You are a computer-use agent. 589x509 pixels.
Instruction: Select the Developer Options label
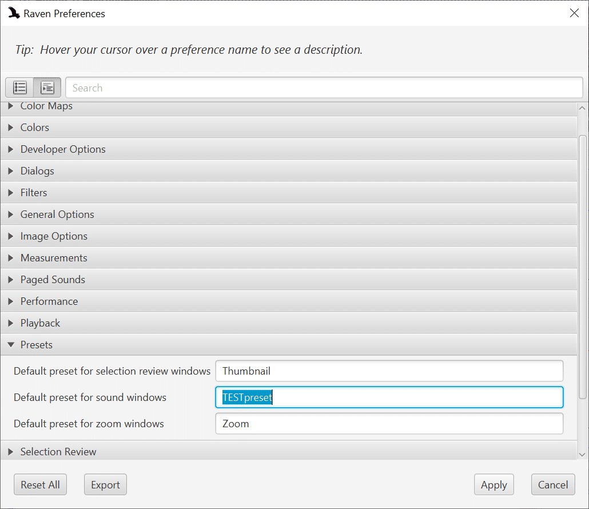63,149
